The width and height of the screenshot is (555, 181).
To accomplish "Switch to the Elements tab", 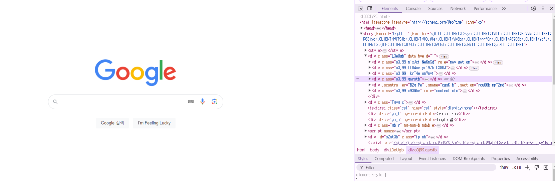I will tap(389, 9).
